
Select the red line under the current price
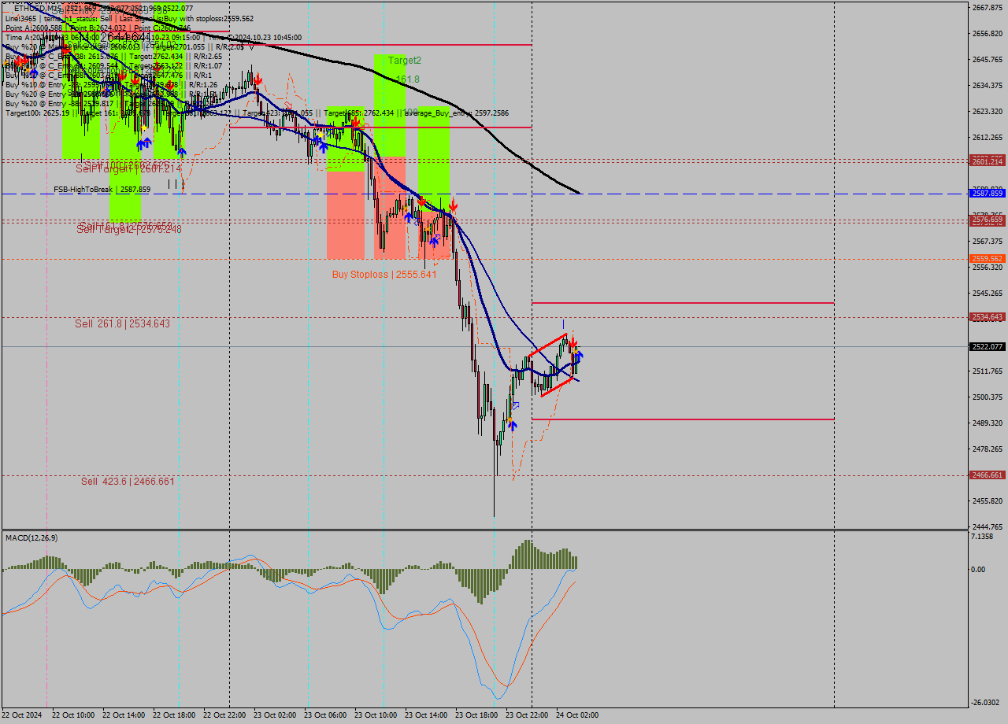pyautogui.click(x=683, y=419)
